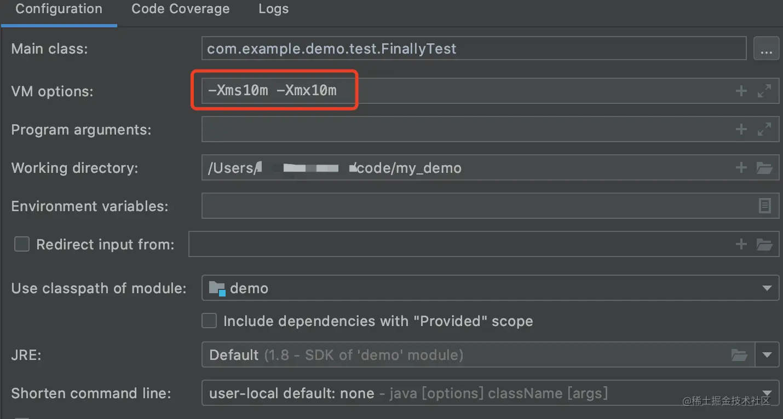Viewport: 783px width, 419px height.
Task: Select the Configuration tab
Action: click(59, 9)
